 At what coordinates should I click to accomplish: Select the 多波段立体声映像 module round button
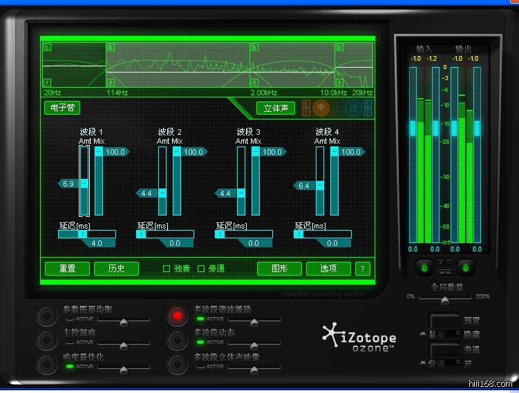(x=177, y=363)
